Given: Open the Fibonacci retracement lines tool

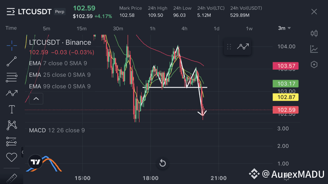Looking at the screenshot, I should tap(12, 77).
